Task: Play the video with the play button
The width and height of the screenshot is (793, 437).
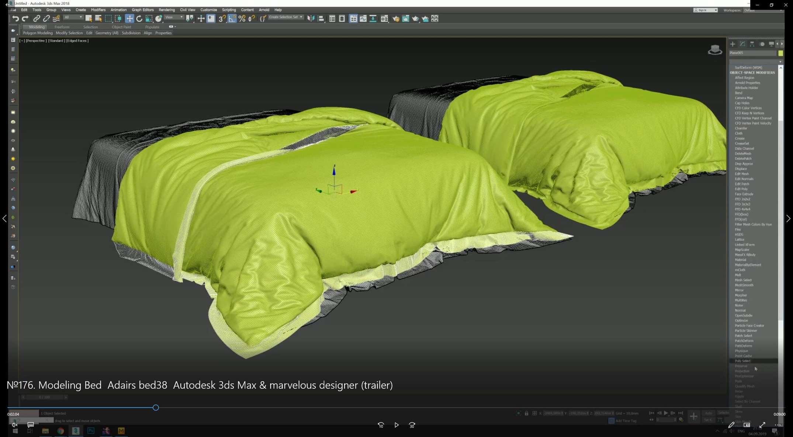Action: click(397, 425)
